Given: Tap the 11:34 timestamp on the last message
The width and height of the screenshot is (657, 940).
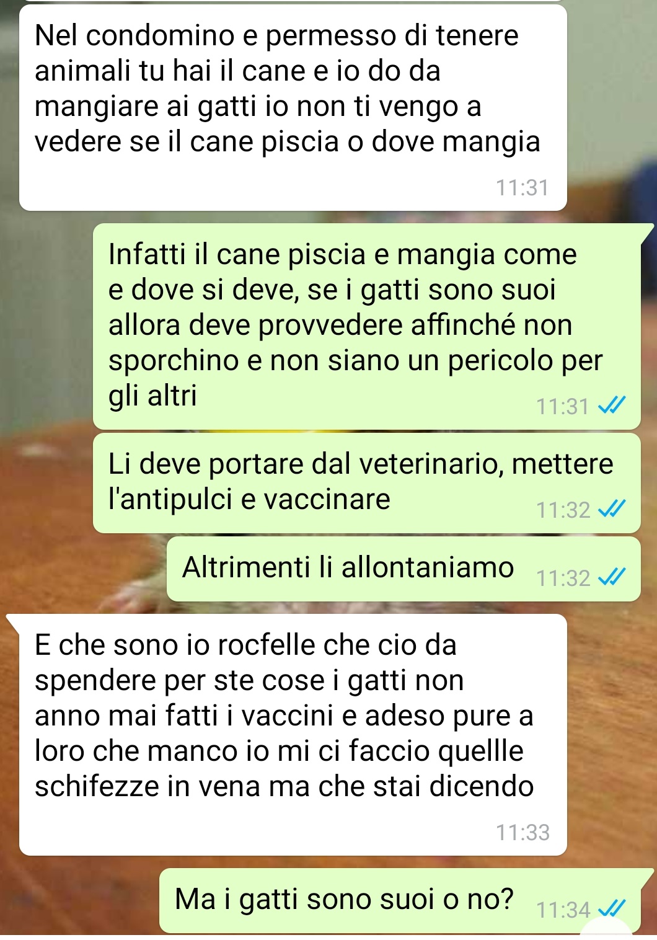Looking at the screenshot, I should click(x=563, y=910).
